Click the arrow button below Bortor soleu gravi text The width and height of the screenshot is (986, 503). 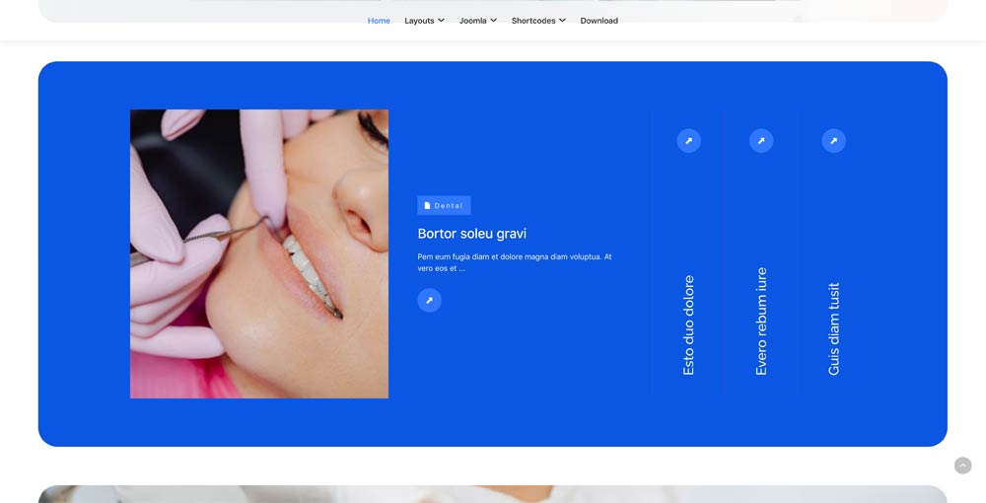point(429,301)
